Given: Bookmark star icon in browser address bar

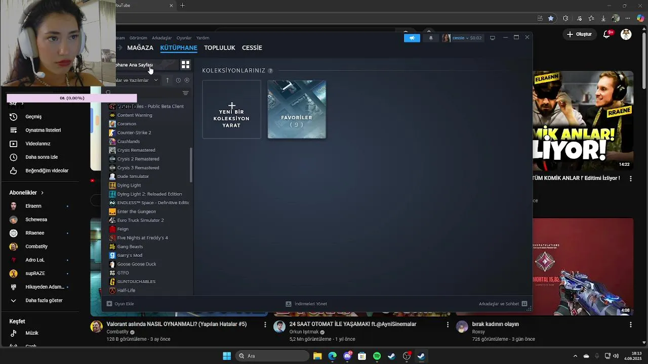Looking at the screenshot, I should 551,18.
